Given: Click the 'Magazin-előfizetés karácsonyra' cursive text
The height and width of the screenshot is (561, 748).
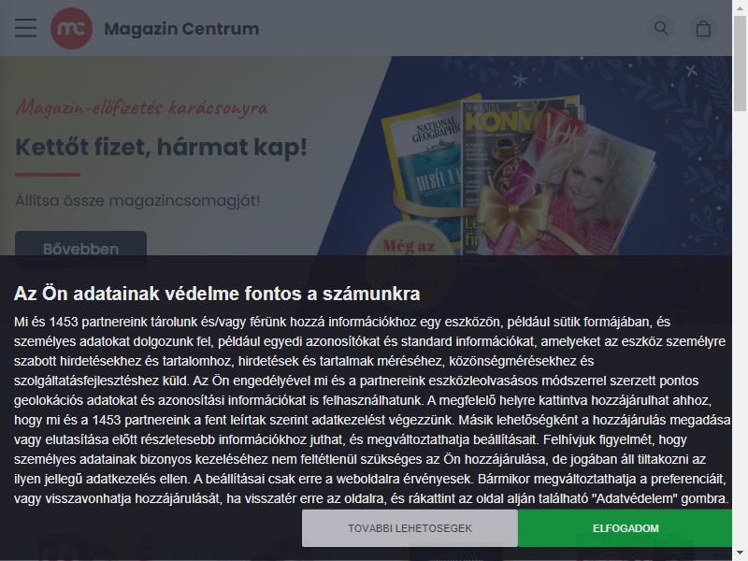Looking at the screenshot, I should (142, 108).
